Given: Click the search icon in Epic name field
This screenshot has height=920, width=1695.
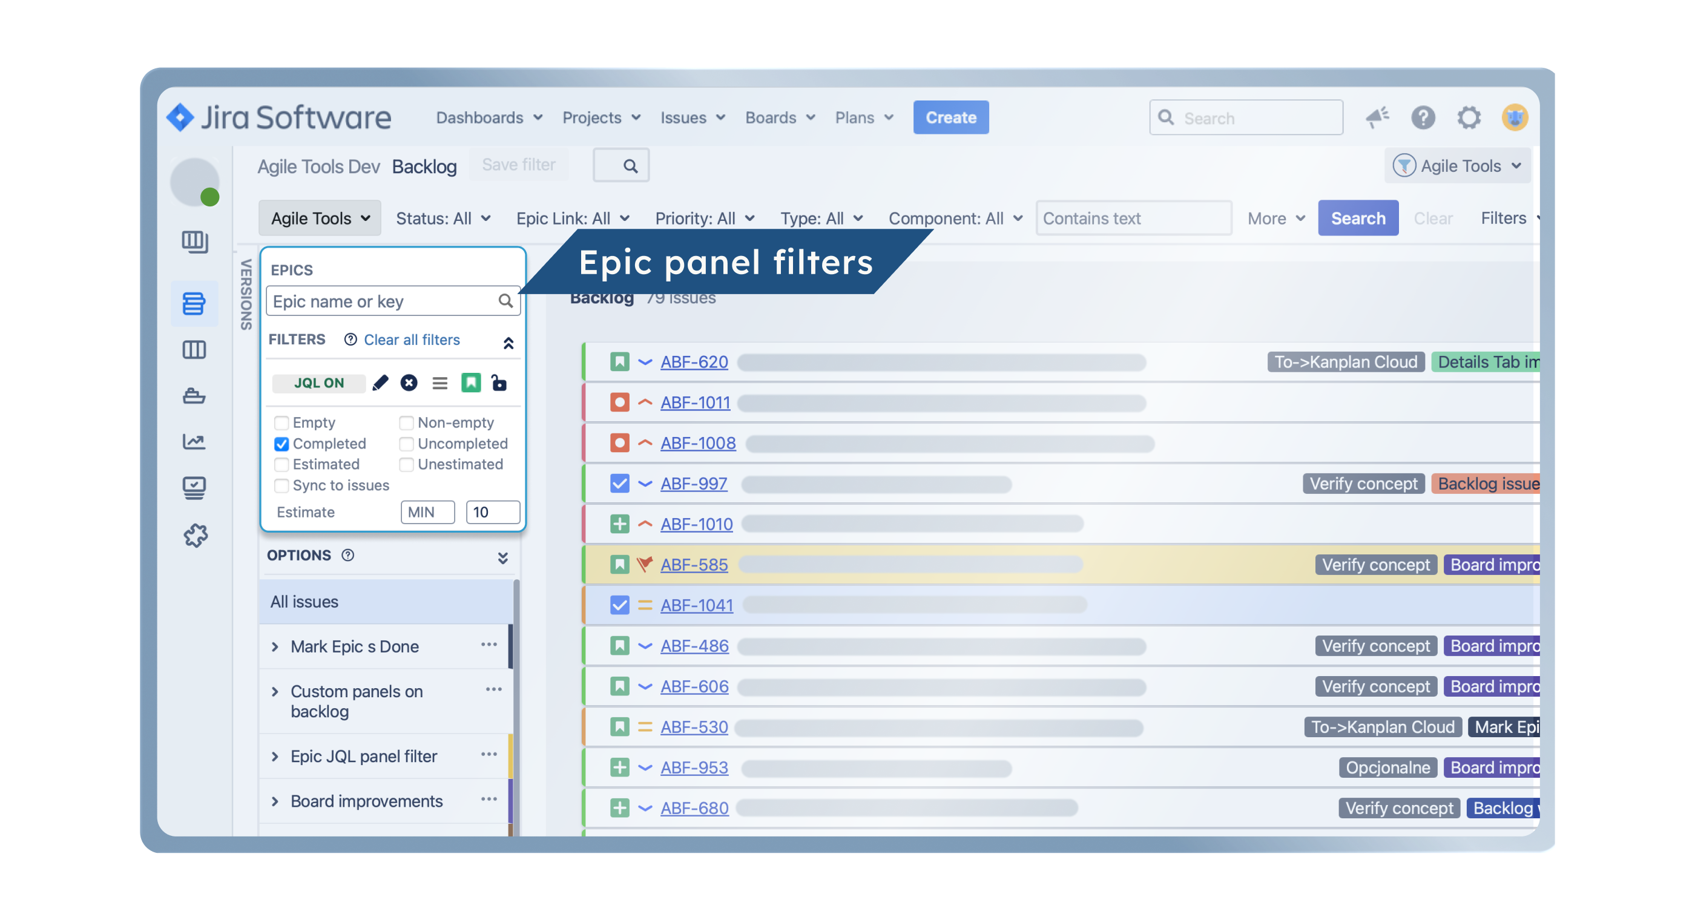Looking at the screenshot, I should tap(505, 301).
